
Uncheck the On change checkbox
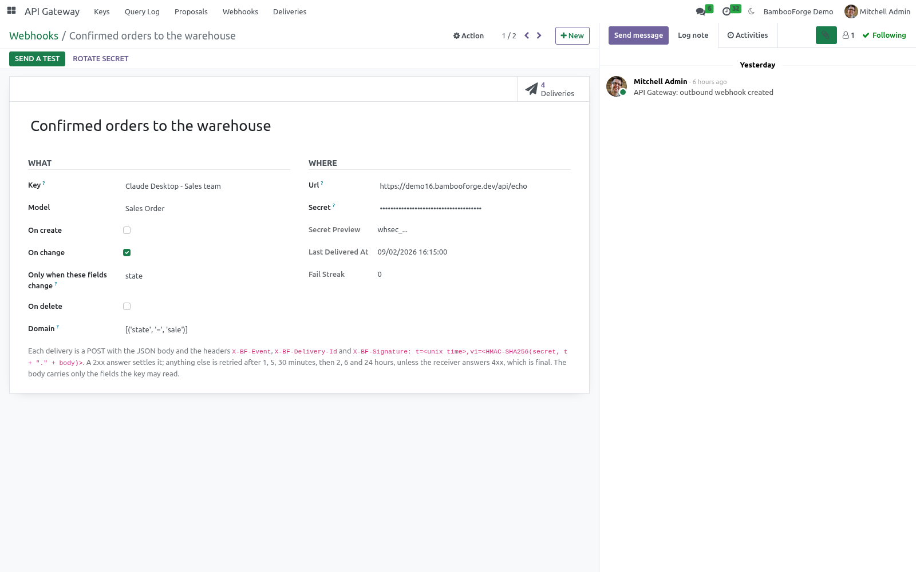coord(127,253)
